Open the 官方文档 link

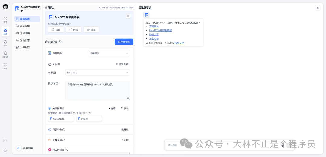[179, 43]
